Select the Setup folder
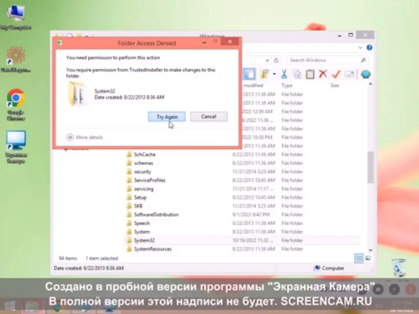Image resolution: width=419 pixels, height=314 pixels. pyautogui.click(x=140, y=197)
